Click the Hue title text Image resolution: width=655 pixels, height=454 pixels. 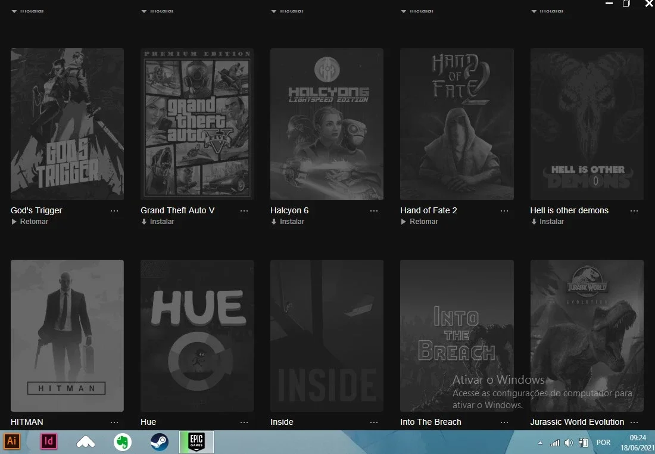148,422
